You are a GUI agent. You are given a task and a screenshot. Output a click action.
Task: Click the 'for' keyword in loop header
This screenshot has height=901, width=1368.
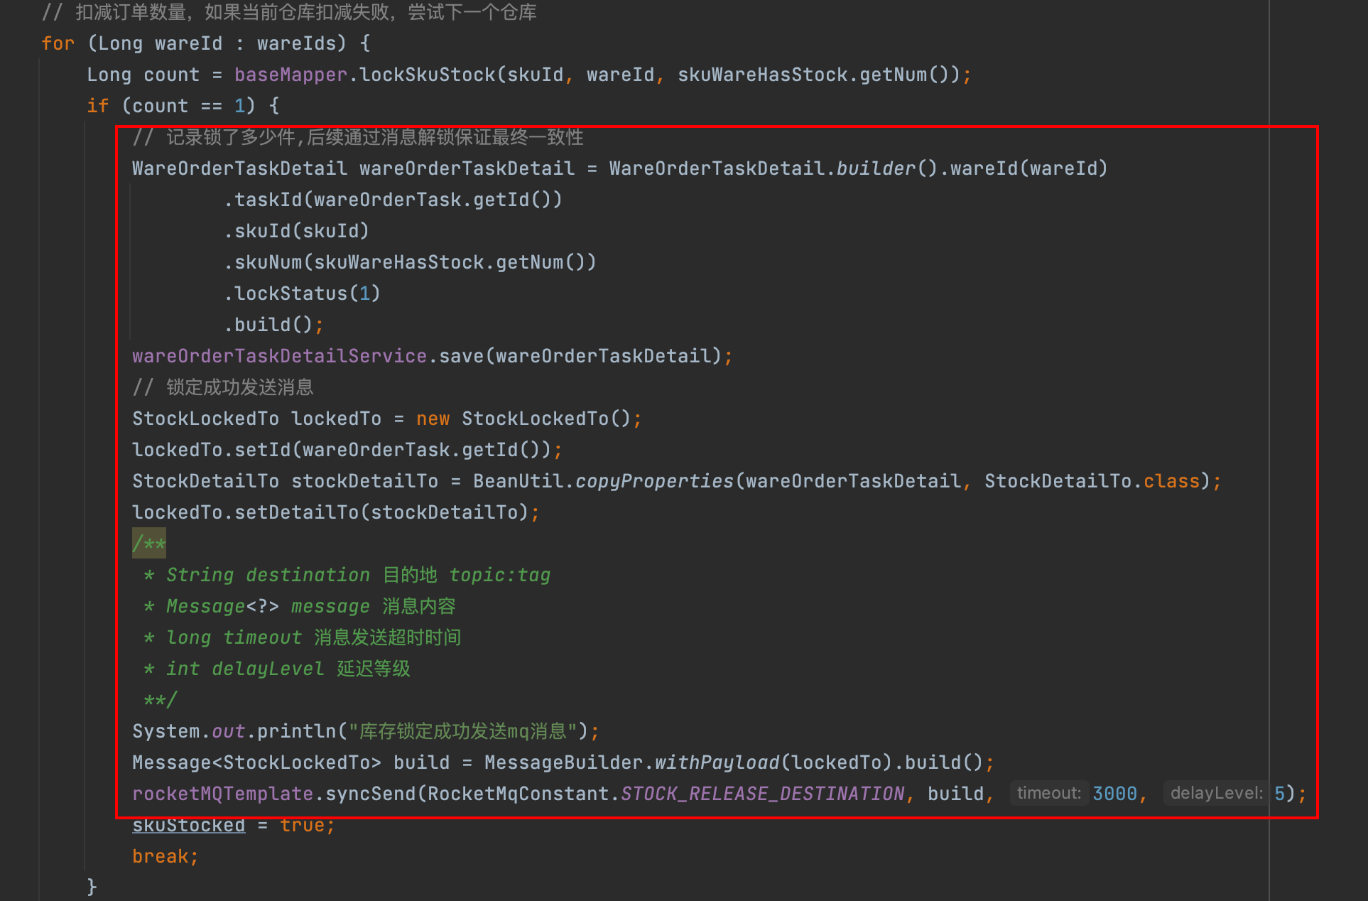pyautogui.click(x=58, y=43)
